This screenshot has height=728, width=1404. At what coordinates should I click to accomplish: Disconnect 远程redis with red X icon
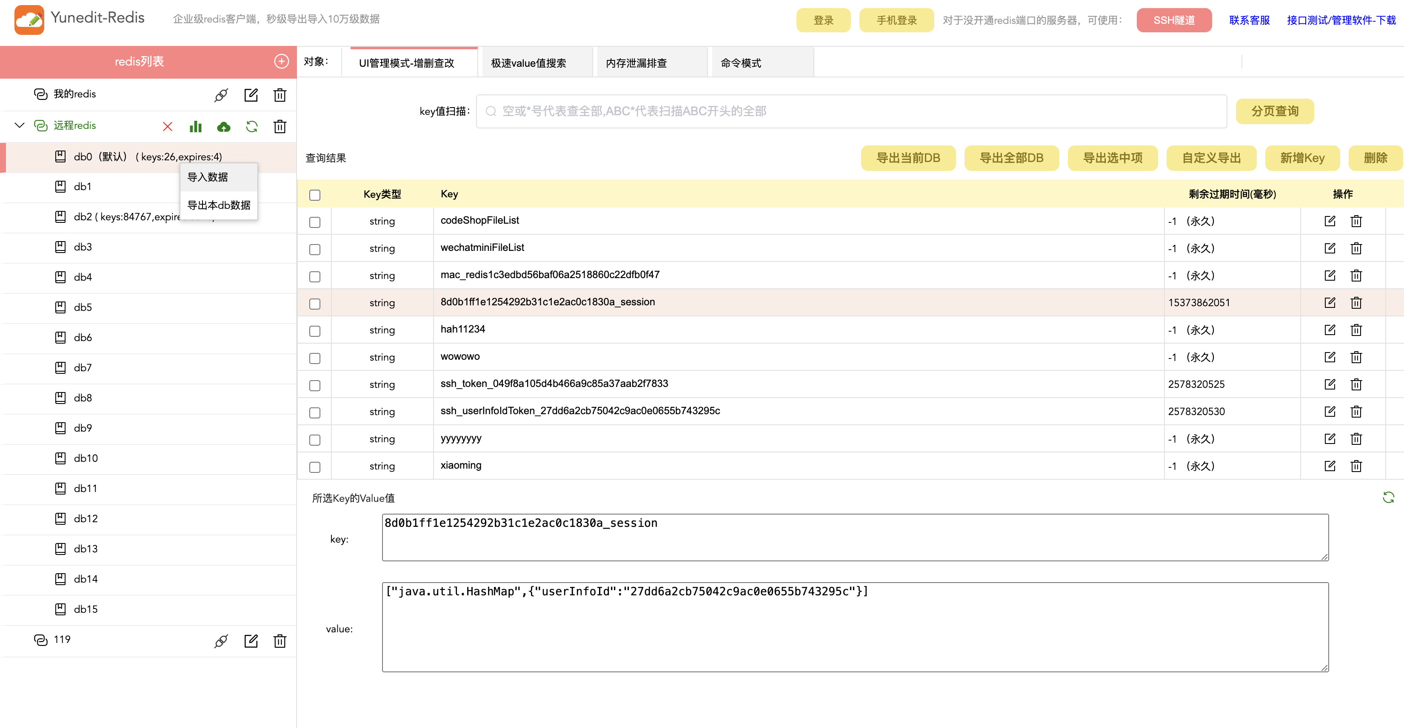(167, 126)
